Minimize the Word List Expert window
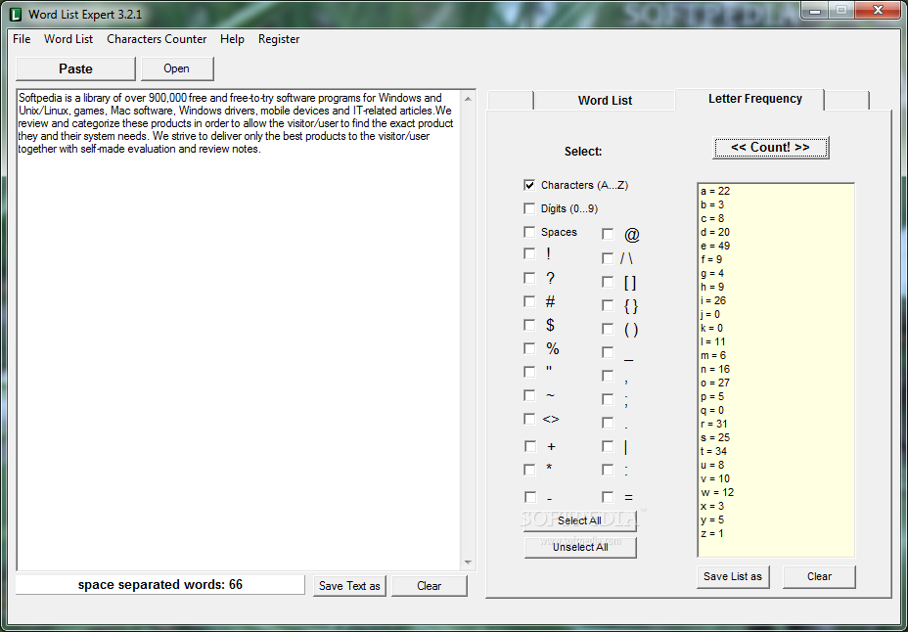The width and height of the screenshot is (908, 632). (814, 10)
